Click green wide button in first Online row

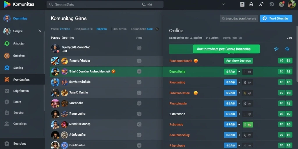(x=238, y=61)
